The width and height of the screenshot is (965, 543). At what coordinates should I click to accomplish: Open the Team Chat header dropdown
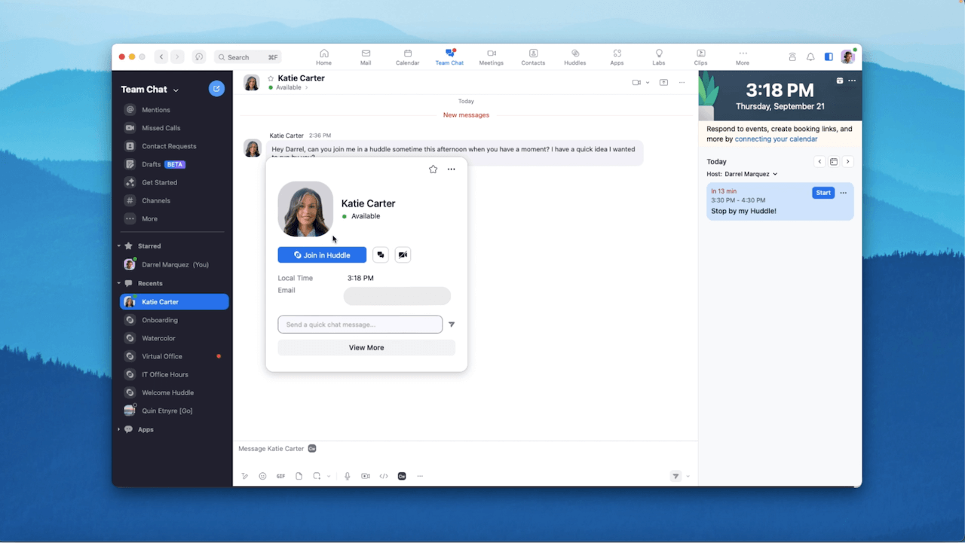[x=176, y=90]
